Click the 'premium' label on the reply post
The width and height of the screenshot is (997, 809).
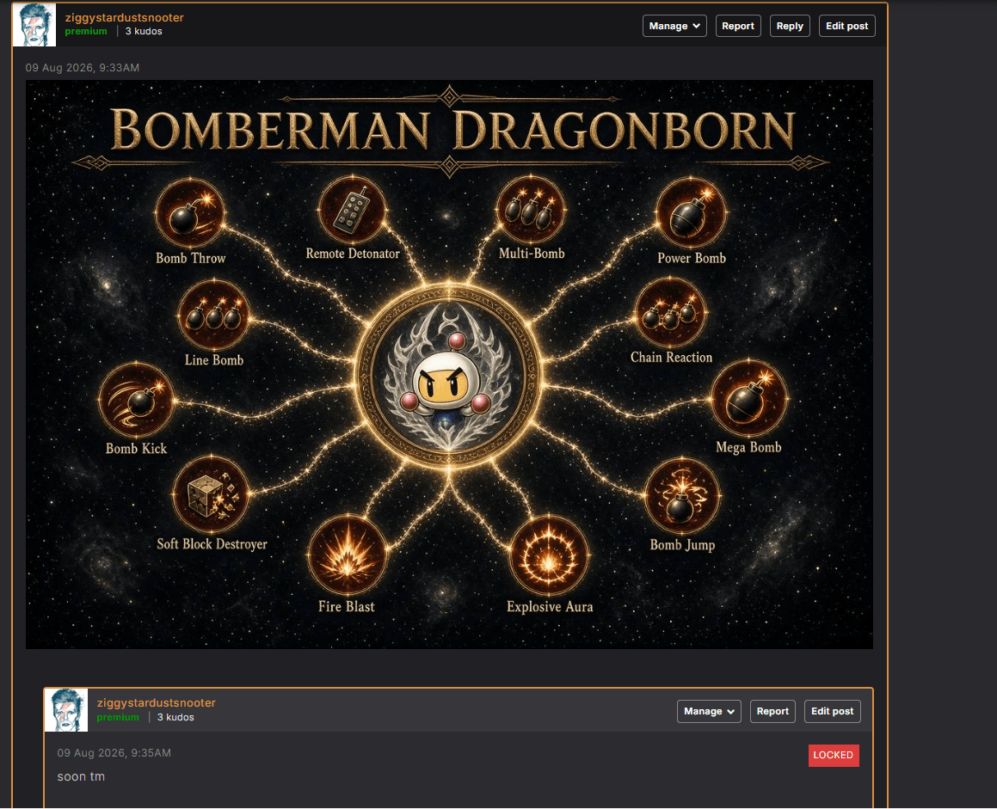[118, 717]
